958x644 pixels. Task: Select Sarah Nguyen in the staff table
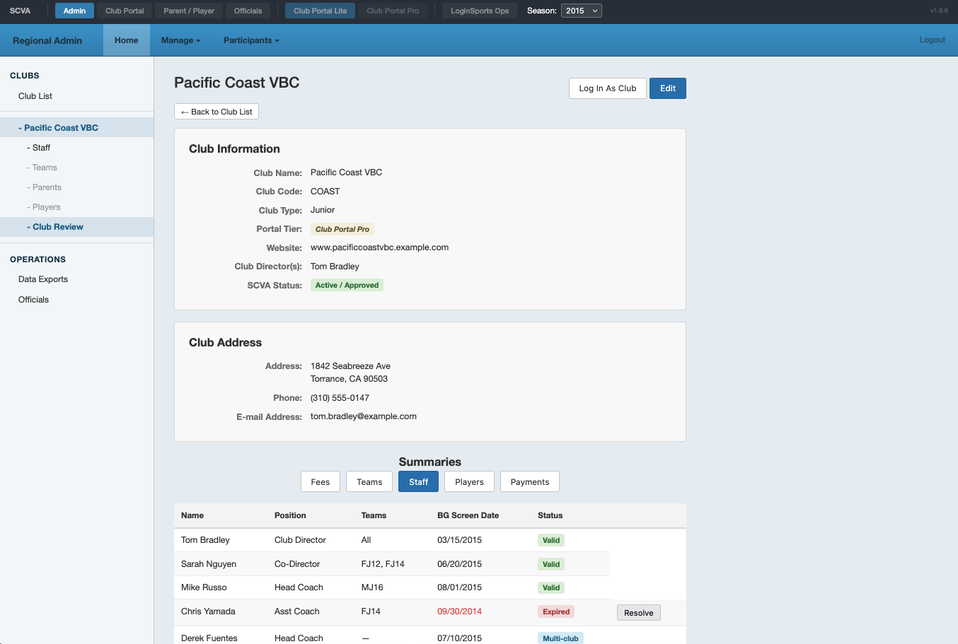(209, 564)
